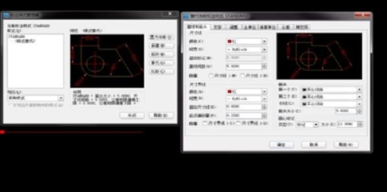Screen dimensions: 387x192
Task: Click the 基线间距(A) value field
Action: coord(244,66)
